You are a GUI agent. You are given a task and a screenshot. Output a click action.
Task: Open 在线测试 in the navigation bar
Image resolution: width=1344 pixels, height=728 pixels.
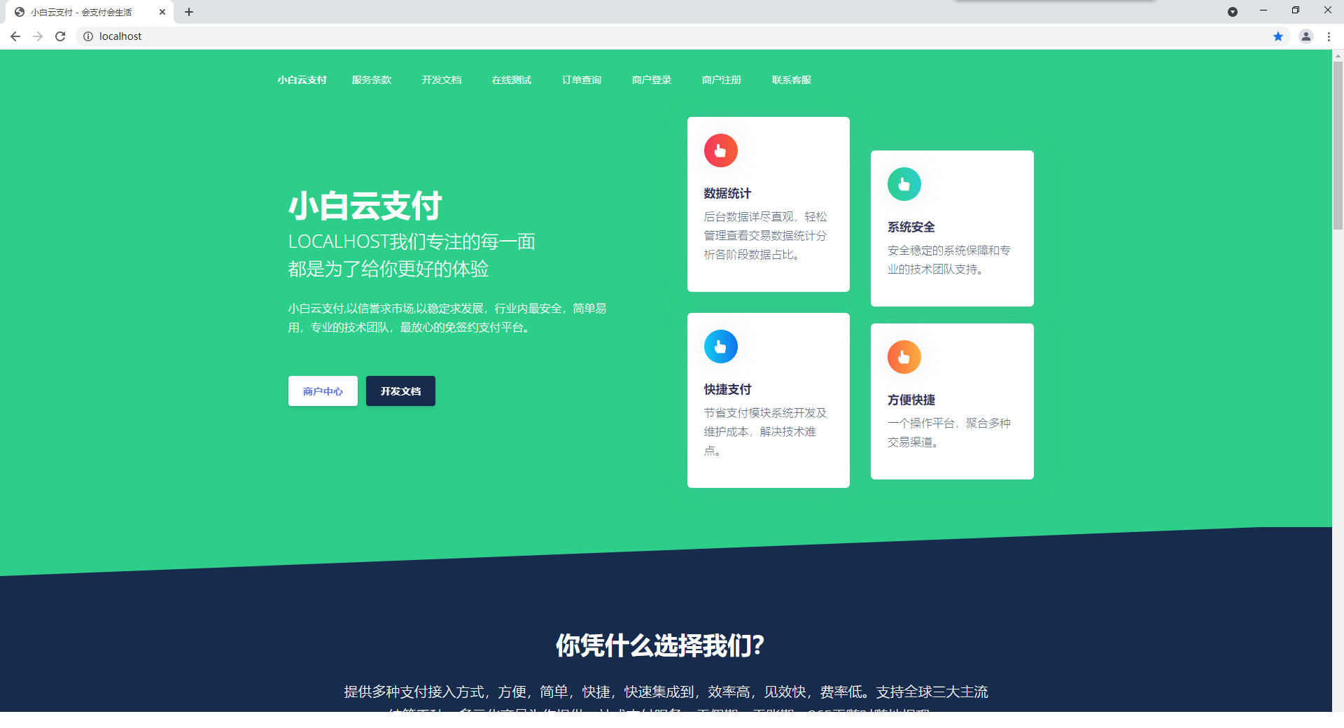(x=512, y=80)
